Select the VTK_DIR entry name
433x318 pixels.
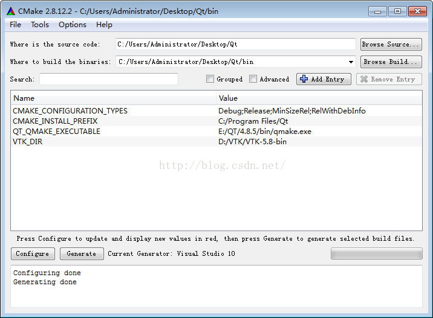point(28,142)
